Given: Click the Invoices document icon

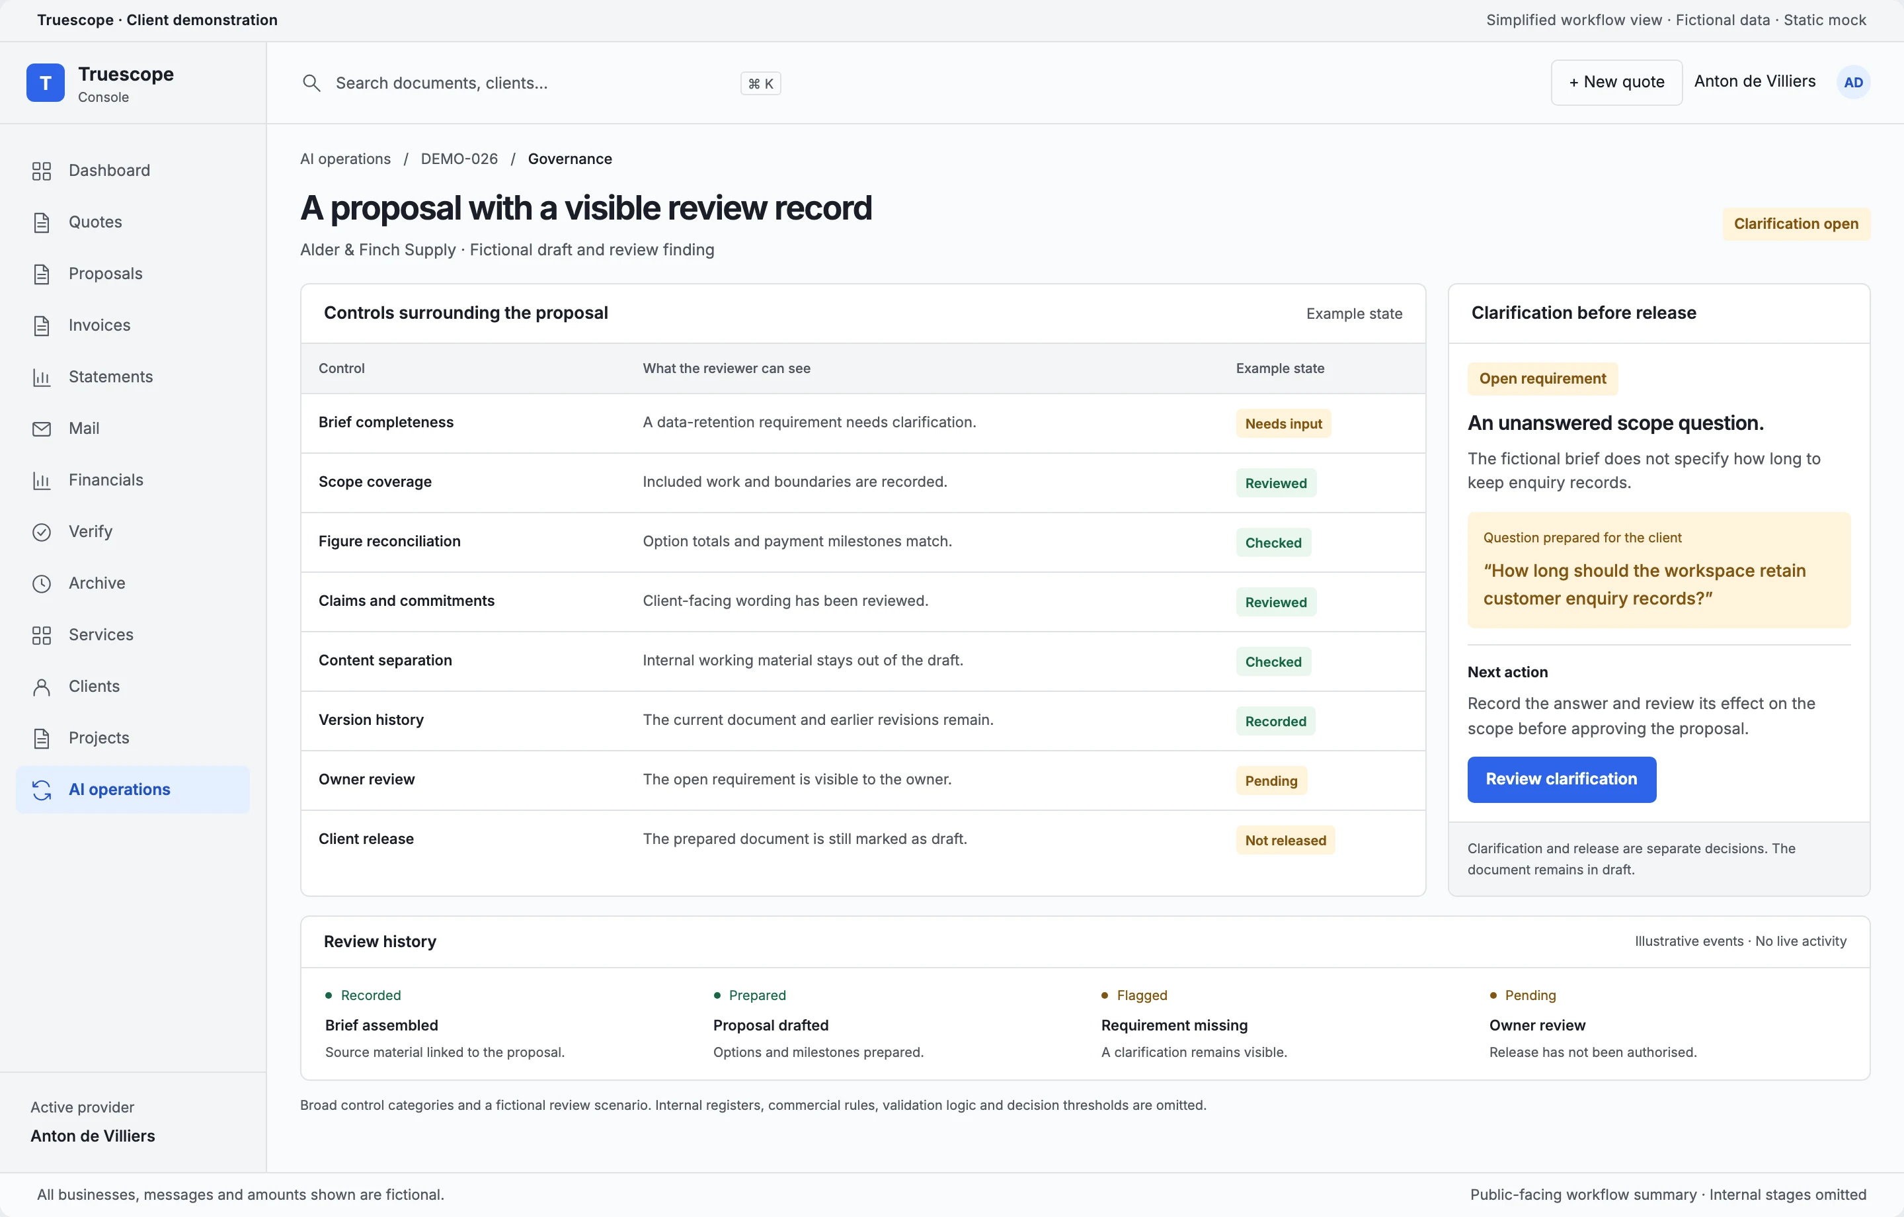Looking at the screenshot, I should click(41, 325).
